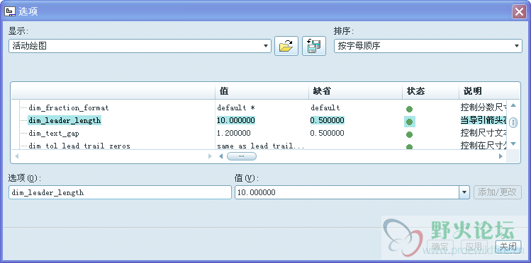Click the vertical scrollbar down arrow
The height and width of the screenshot is (263, 531).
click(x=513, y=144)
